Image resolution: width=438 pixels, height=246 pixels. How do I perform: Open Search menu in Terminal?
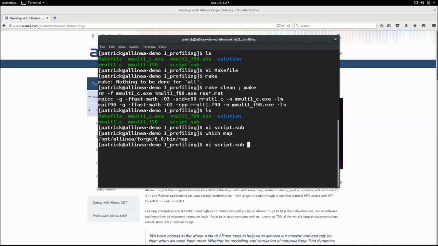(x=134, y=47)
